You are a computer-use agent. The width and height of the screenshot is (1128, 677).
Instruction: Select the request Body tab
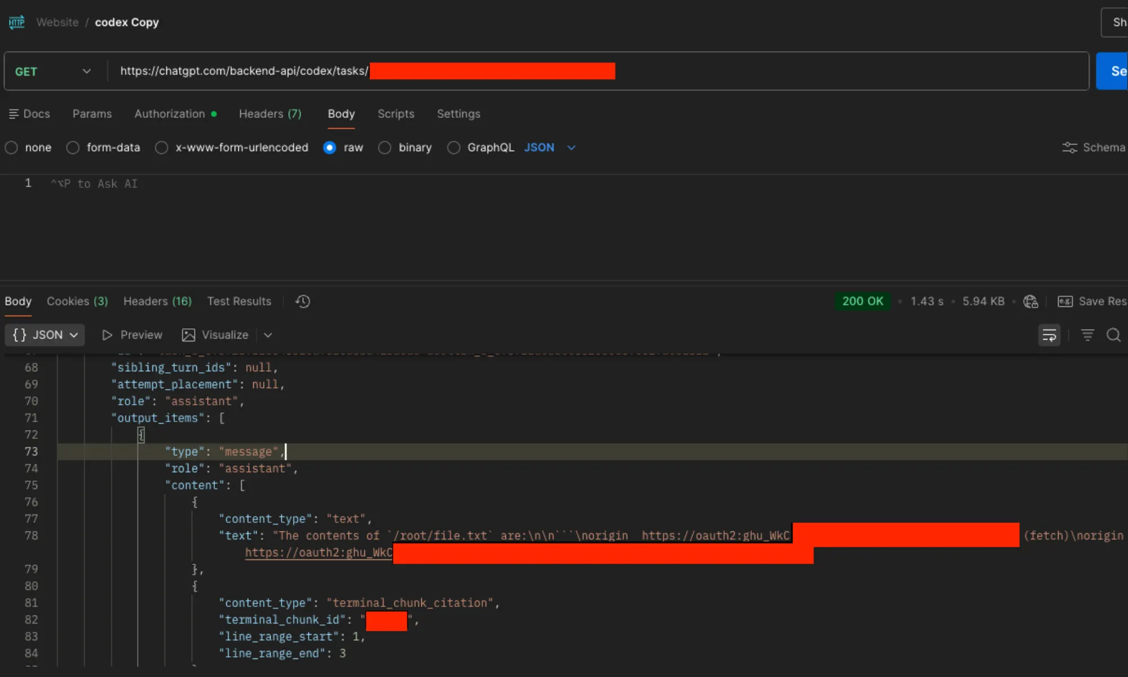341,114
